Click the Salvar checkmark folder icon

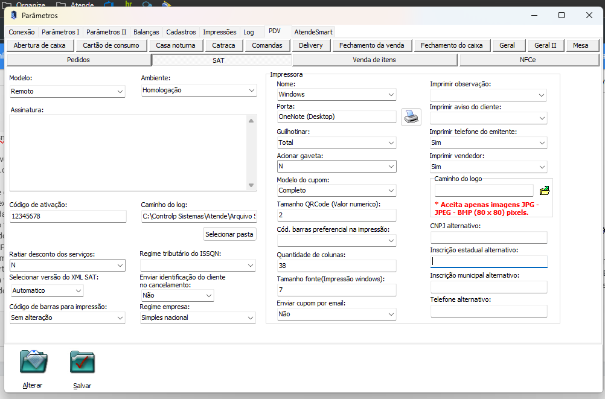82,362
